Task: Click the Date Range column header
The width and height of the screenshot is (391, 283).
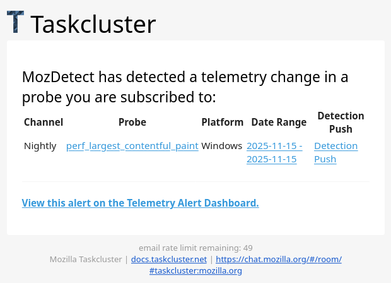Action: pyautogui.click(x=279, y=123)
